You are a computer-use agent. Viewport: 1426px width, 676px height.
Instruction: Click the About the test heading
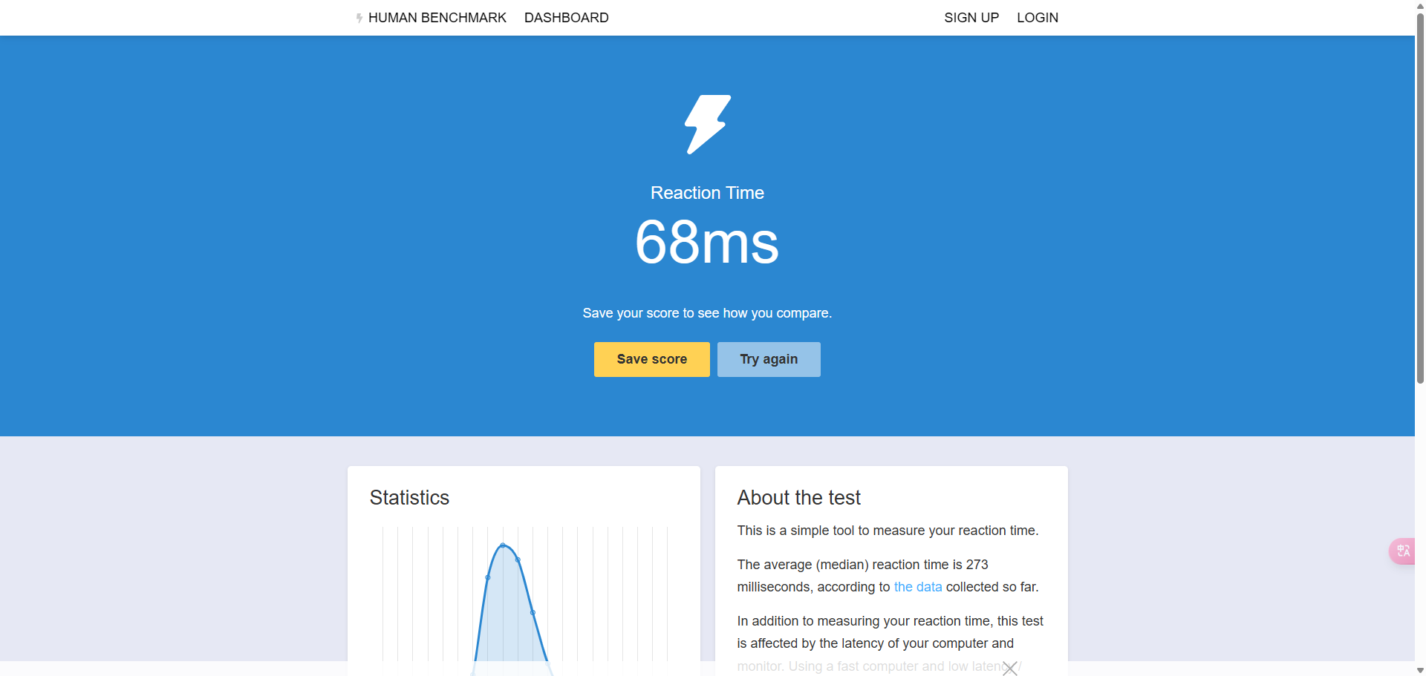798,498
